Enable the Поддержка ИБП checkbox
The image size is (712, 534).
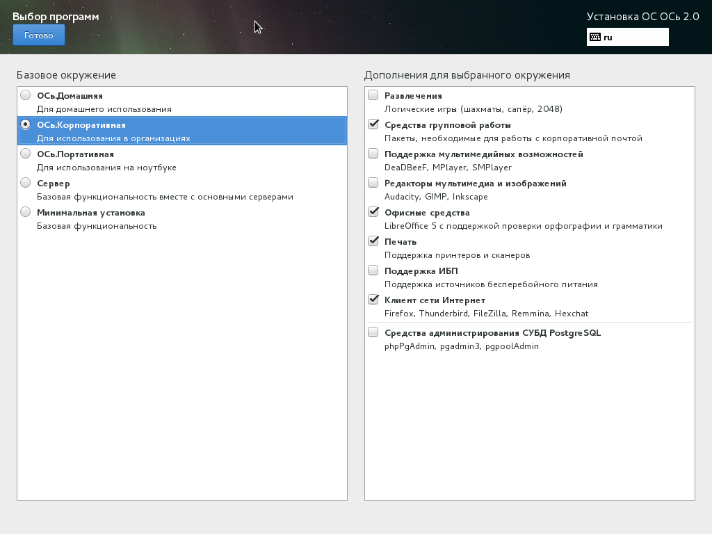pyautogui.click(x=373, y=270)
